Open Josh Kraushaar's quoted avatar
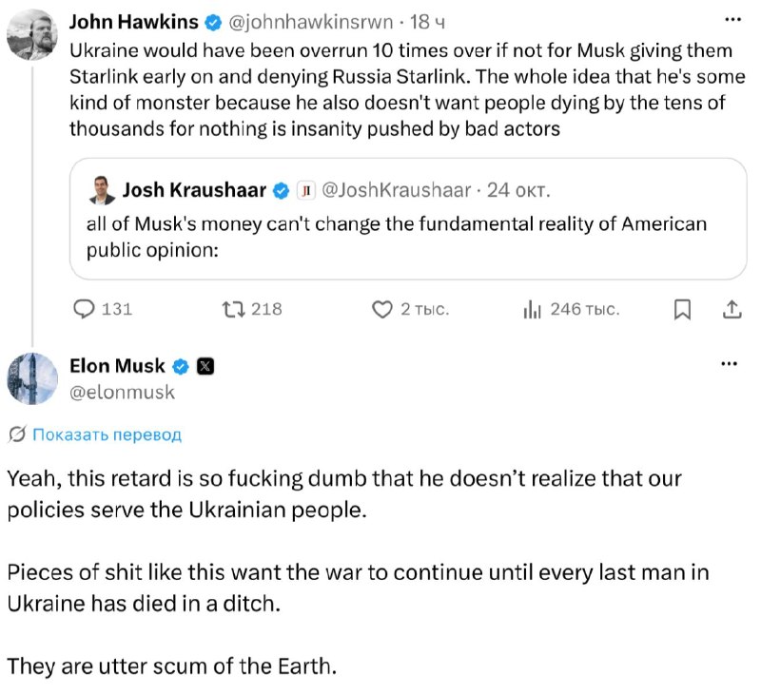 click(x=102, y=189)
